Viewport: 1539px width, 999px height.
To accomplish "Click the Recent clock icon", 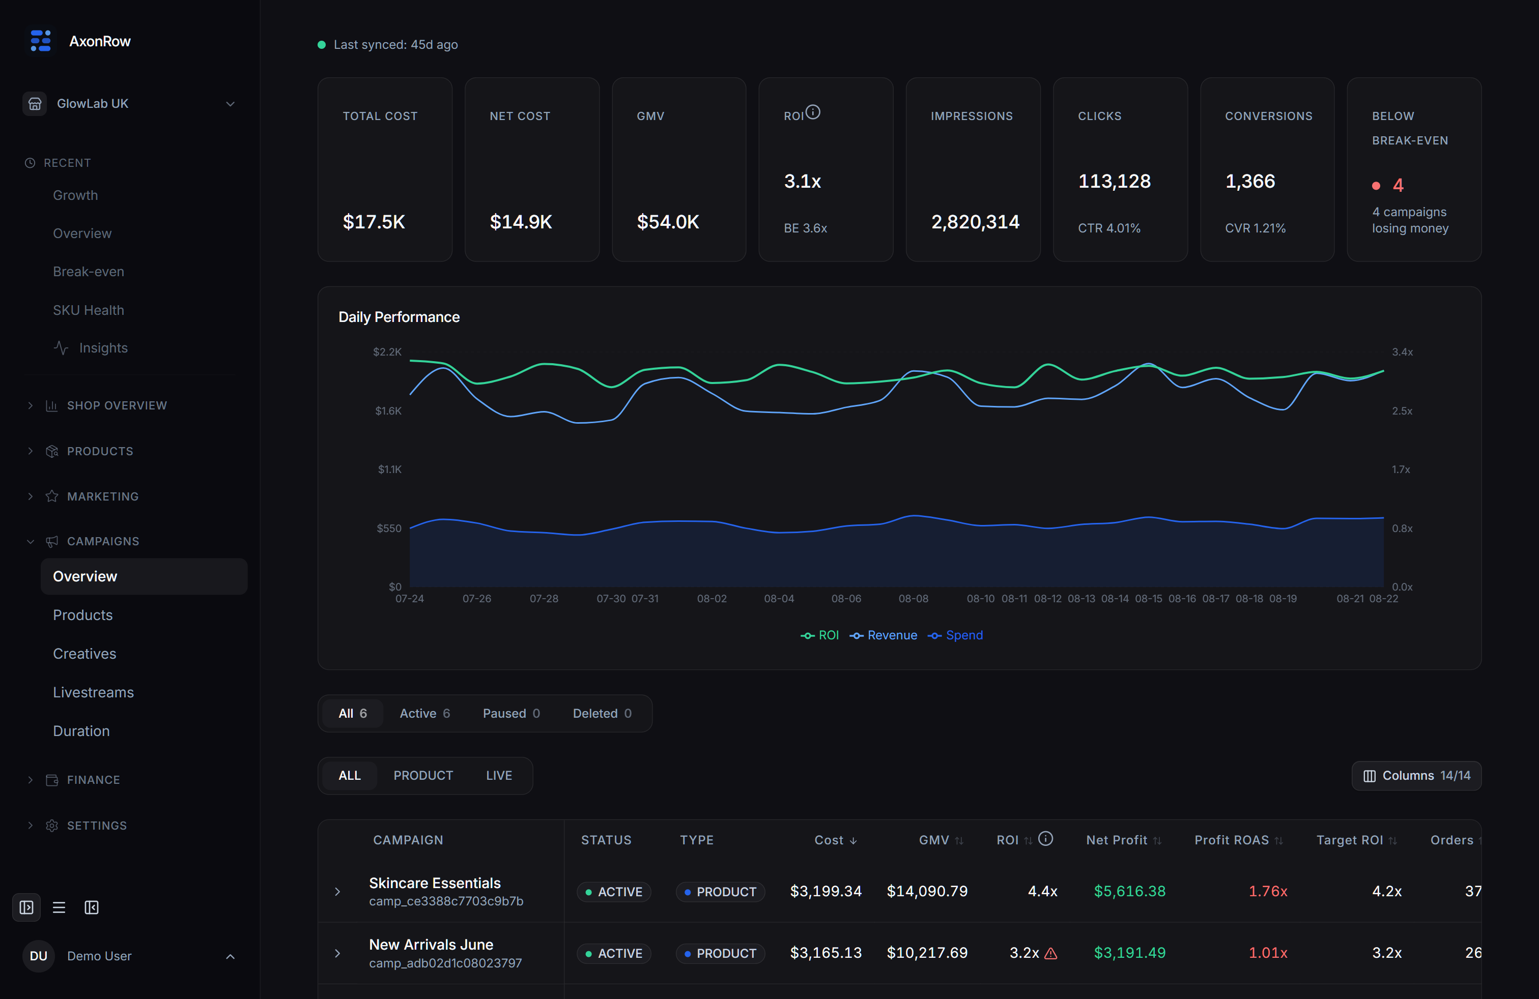I will click(30, 163).
